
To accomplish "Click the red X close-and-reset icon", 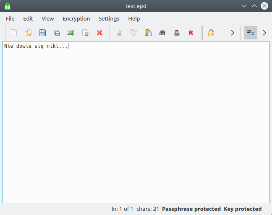I will (99, 33).
